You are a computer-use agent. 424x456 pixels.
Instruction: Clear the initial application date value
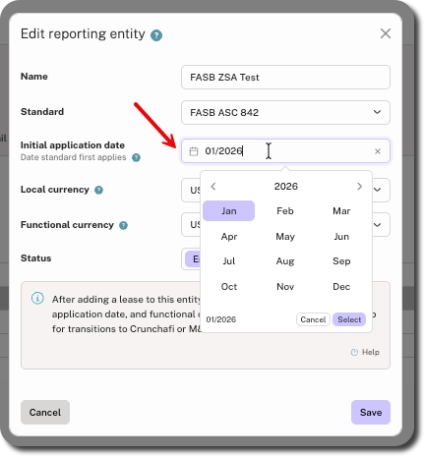coord(378,151)
